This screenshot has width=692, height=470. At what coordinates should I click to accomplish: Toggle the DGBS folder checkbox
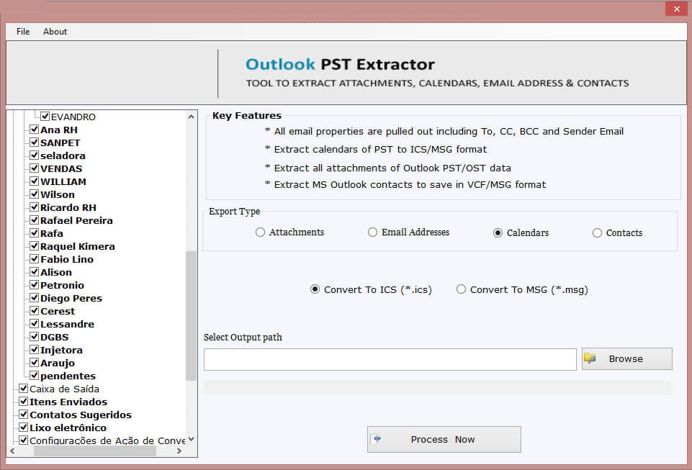click(35, 337)
